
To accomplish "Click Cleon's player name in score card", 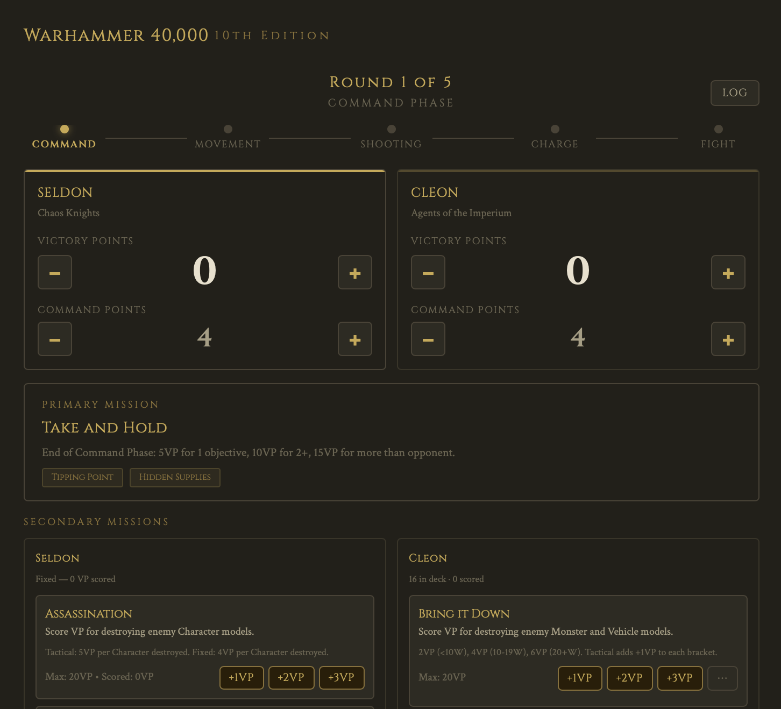I will (x=435, y=193).
